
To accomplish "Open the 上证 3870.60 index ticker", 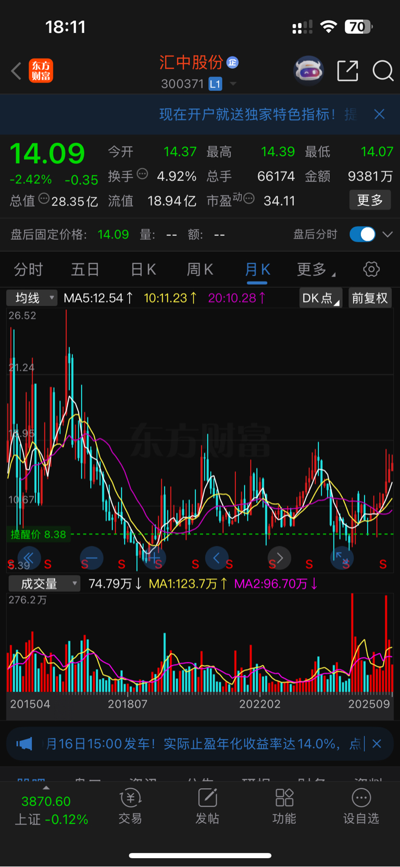I will tap(51, 810).
